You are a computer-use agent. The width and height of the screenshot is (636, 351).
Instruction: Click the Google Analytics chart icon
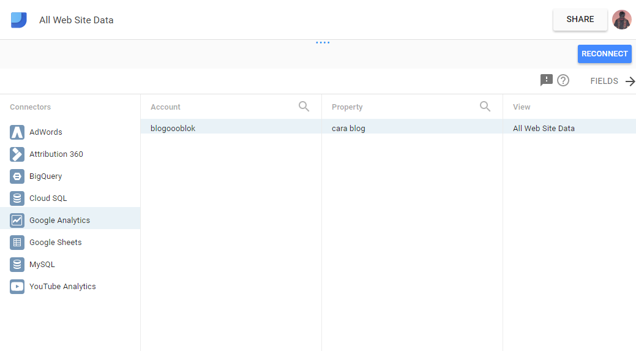coord(17,221)
